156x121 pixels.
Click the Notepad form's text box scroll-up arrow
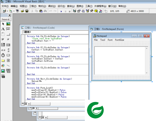(147, 48)
